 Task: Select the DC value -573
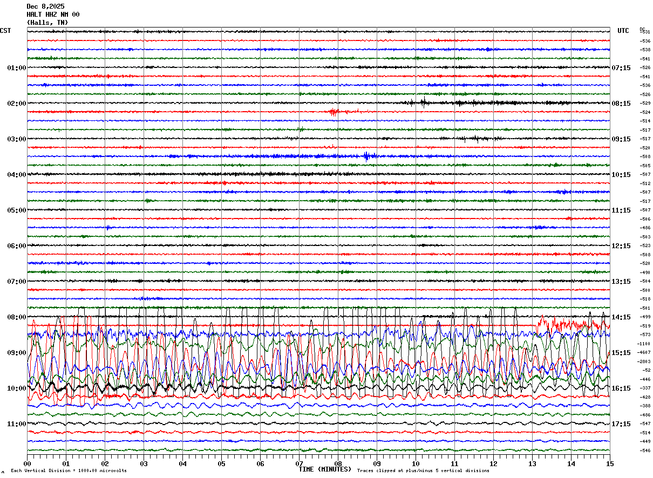pos(645,335)
